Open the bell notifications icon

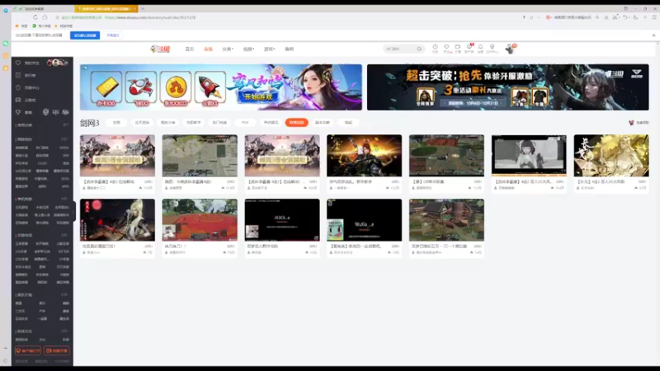tap(480, 47)
